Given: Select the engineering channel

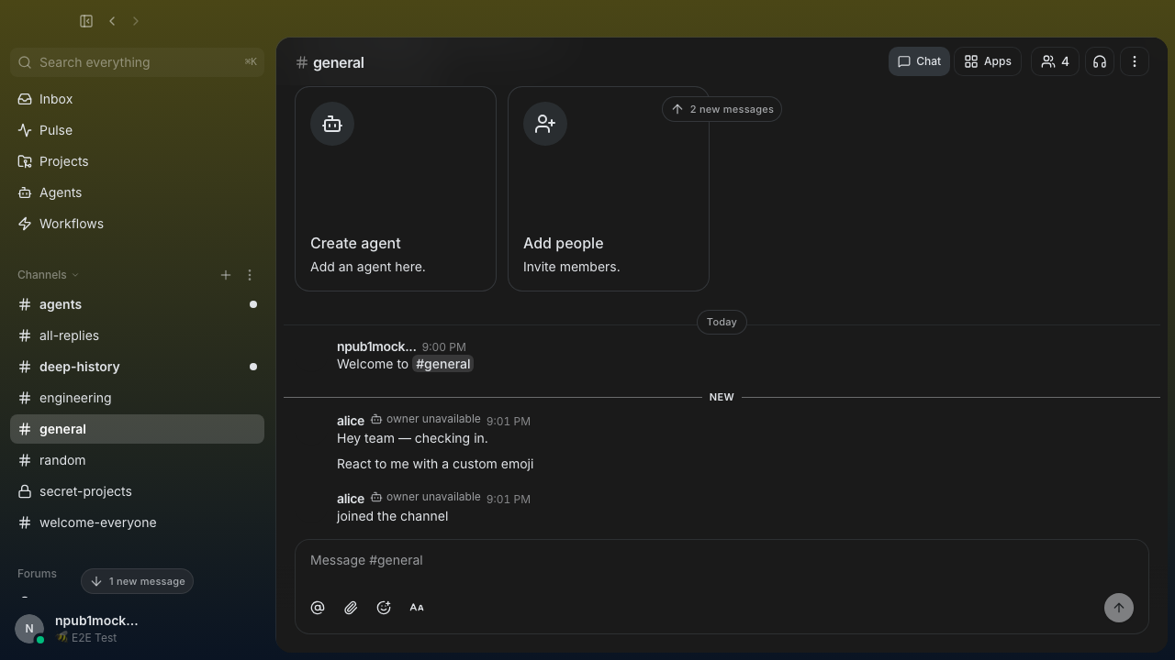Looking at the screenshot, I should [138, 398].
